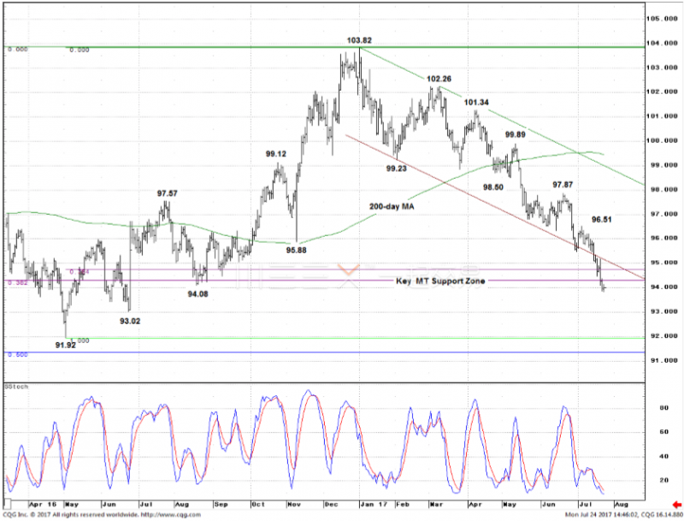Click the Aug label at axis right end

coord(621,505)
